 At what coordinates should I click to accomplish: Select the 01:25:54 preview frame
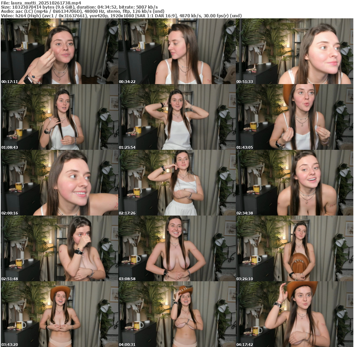coord(177,117)
